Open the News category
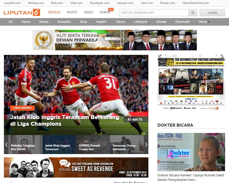Viewport: 229px width, 183px height. pyautogui.click(x=26, y=22)
